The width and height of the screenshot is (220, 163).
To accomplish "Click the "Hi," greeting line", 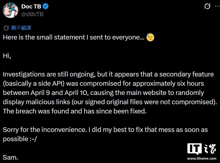I will coord(7,56).
